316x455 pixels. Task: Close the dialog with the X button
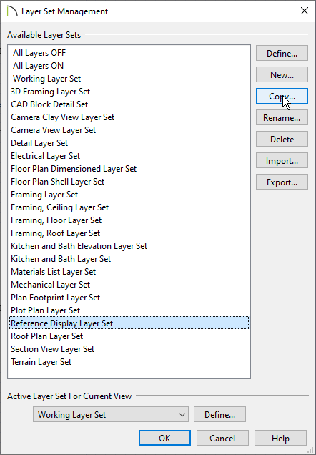pos(305,11)
